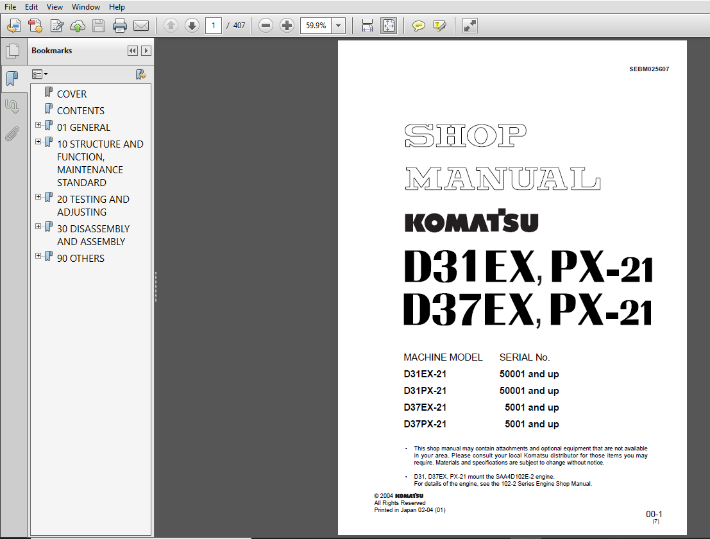
Task: Select the 01 GENERAL bookmark text
Action: (83, 128)
